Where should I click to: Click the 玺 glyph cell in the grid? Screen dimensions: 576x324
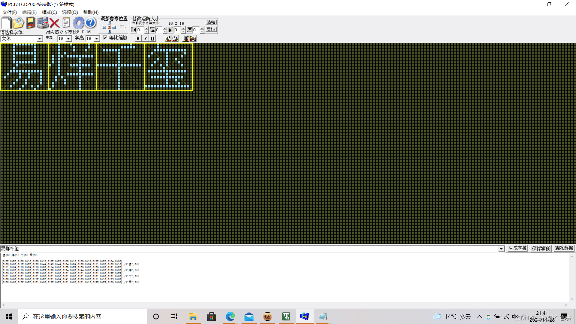[x=168, y=67]
